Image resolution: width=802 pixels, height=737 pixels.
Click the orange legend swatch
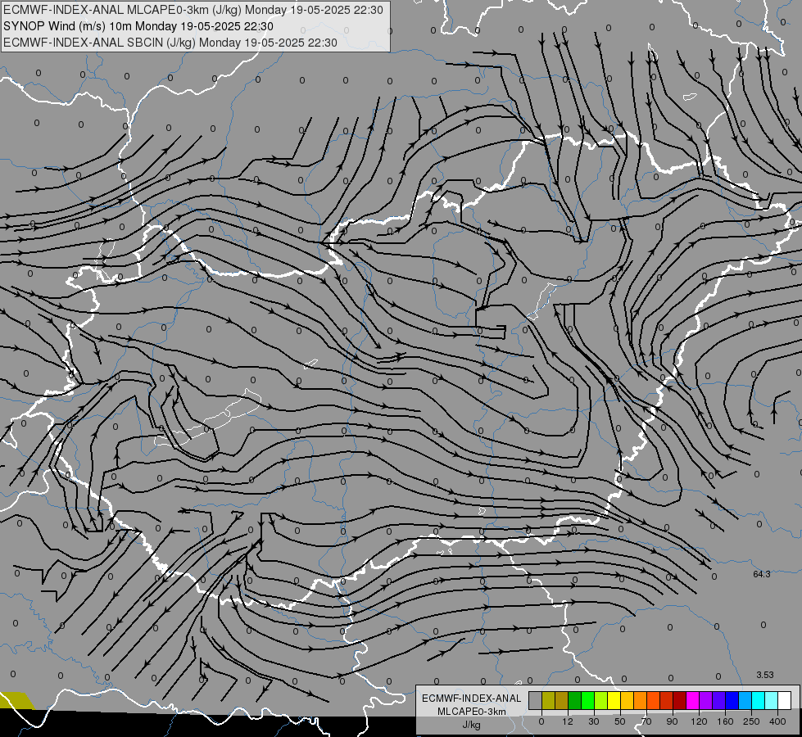click(x=641, y=700)
